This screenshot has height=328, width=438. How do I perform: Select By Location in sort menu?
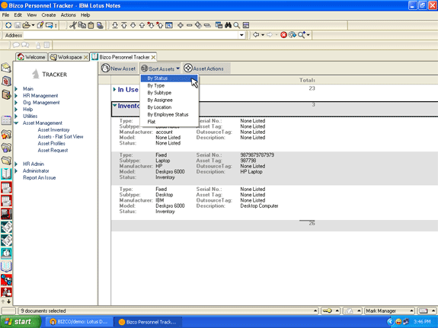click(x=169, y=107)
